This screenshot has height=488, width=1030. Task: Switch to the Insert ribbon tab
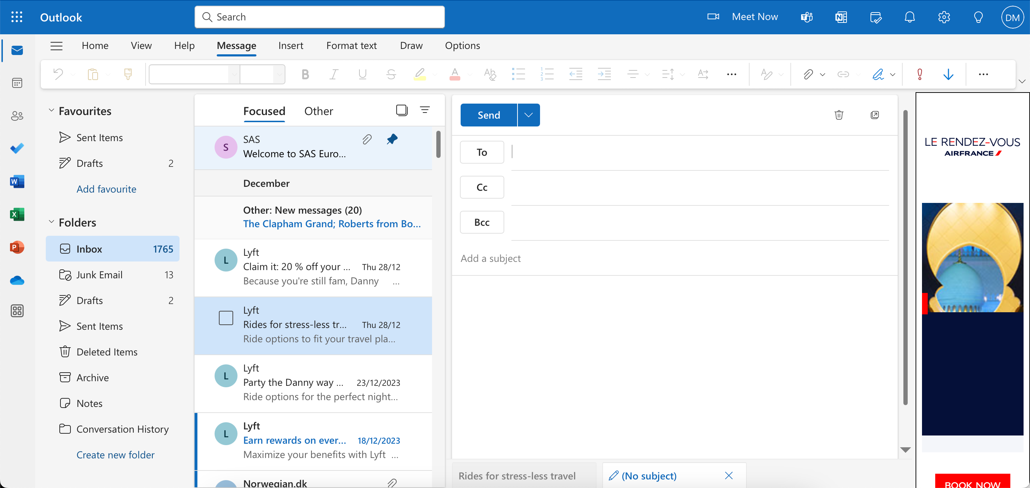point(291,45)
